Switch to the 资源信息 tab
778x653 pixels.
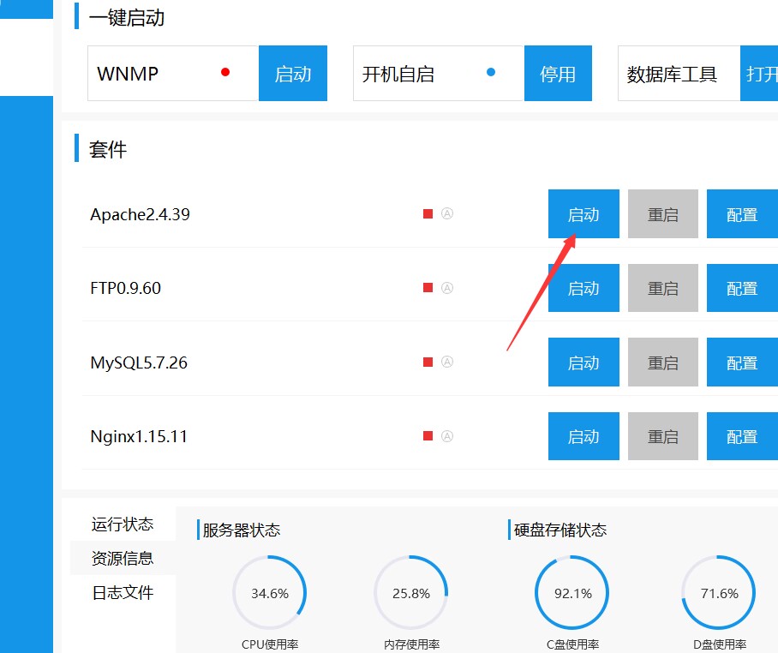coord(123,558)
